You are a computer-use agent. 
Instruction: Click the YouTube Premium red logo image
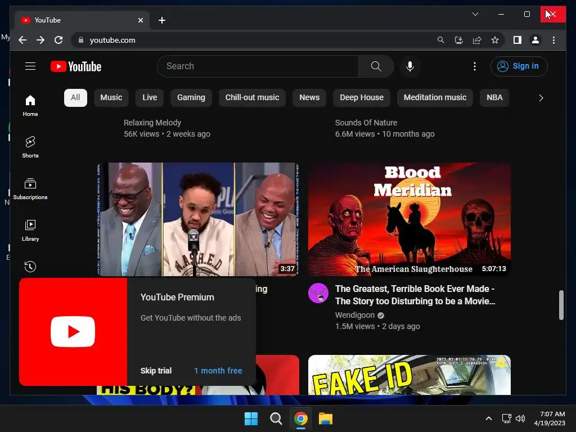73,332
